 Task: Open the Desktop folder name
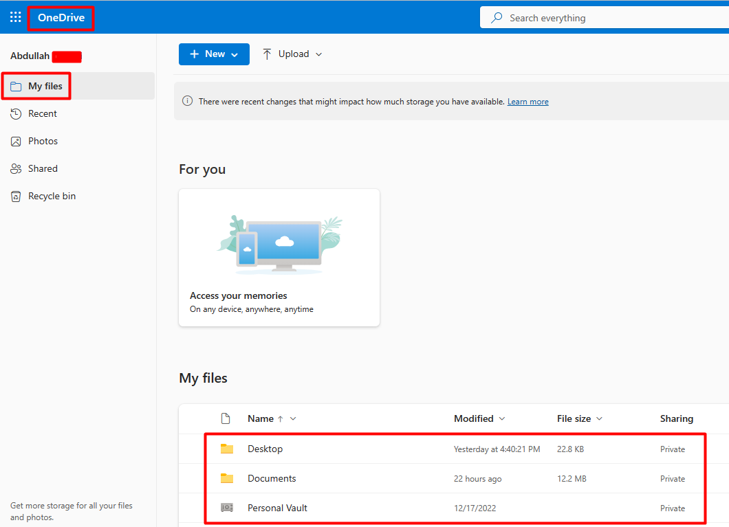pos(265,449)
